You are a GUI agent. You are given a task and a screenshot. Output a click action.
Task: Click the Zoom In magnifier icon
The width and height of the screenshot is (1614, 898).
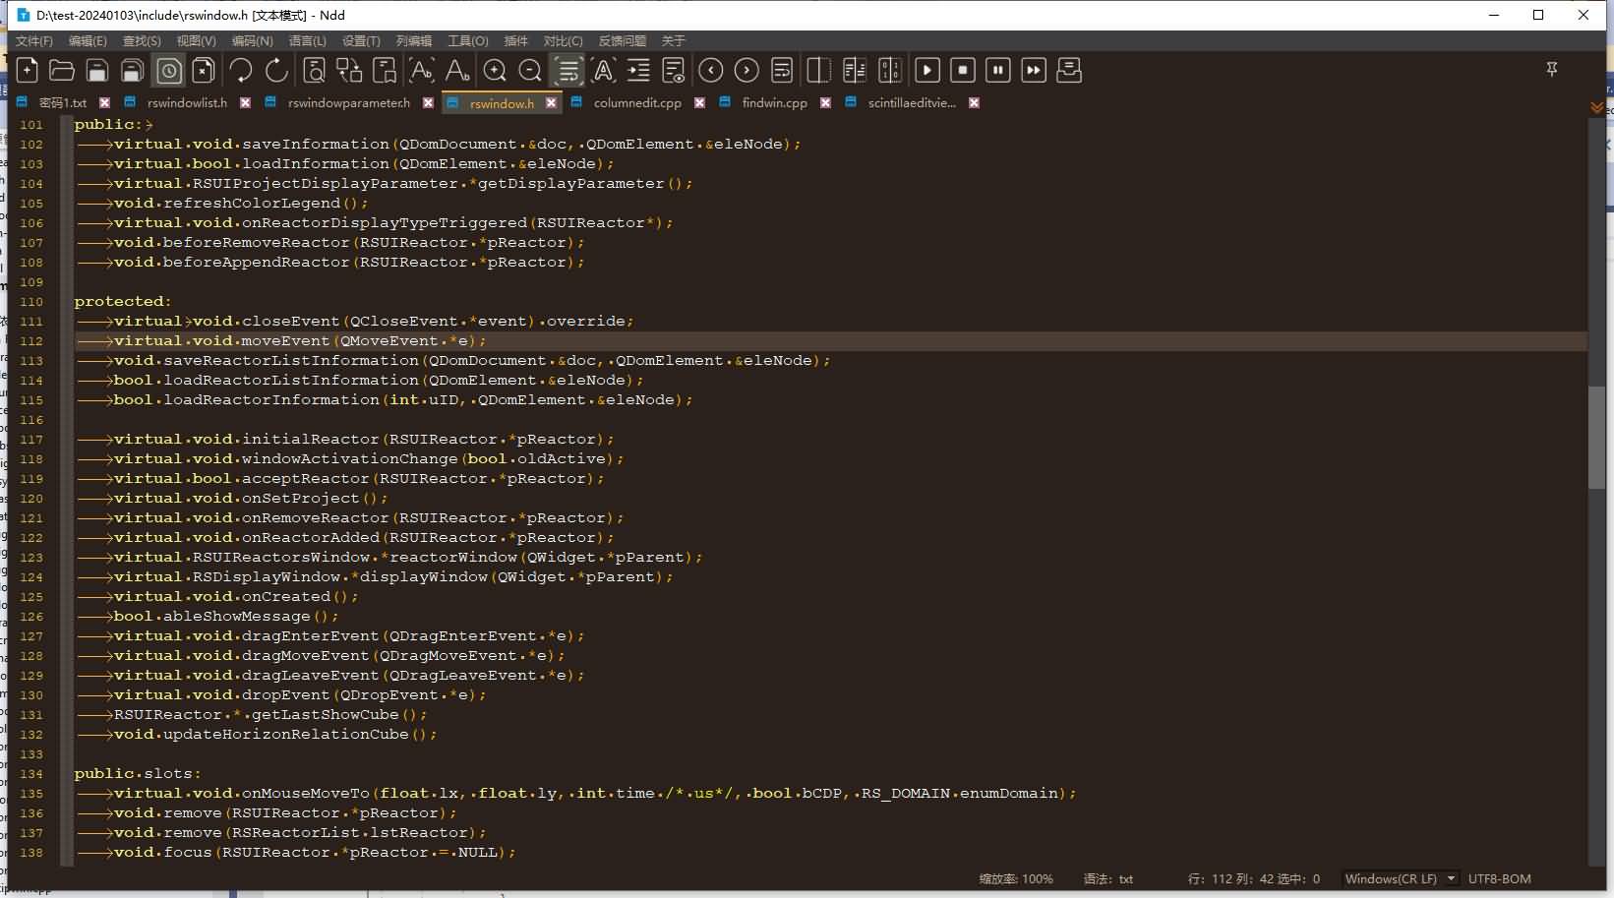(495, 70)
